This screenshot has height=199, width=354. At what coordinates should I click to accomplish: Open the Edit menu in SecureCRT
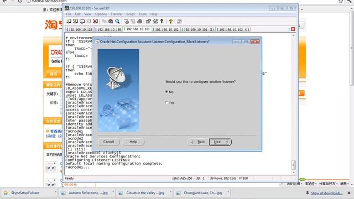(77, 14)
